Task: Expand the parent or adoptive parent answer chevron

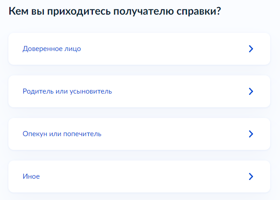Action: tap(251, 91)
